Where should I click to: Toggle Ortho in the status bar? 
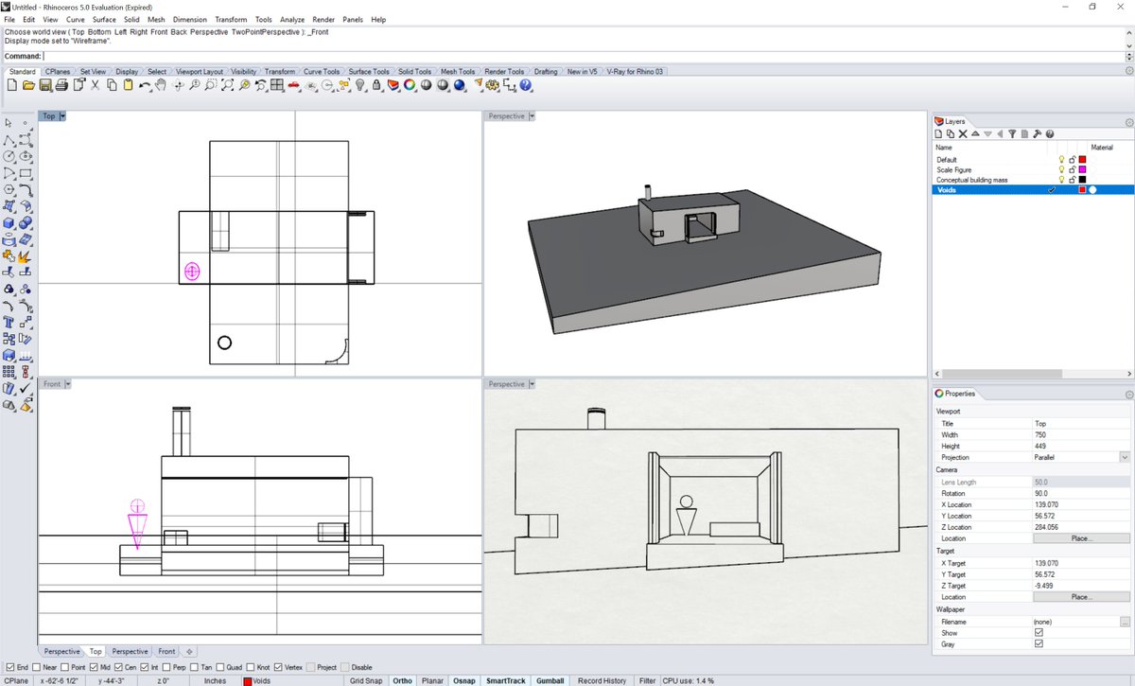click(402, 680)
